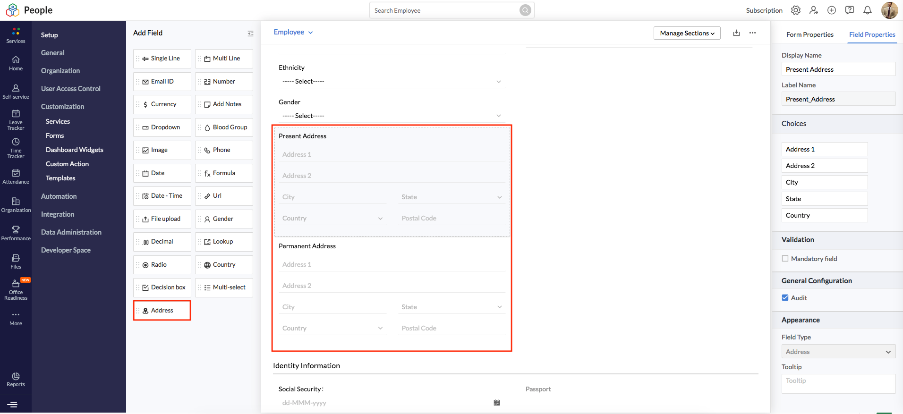The image size is (903, 414).
Task: Collapse the Add Field panel icon
Action: pos(250,34)
